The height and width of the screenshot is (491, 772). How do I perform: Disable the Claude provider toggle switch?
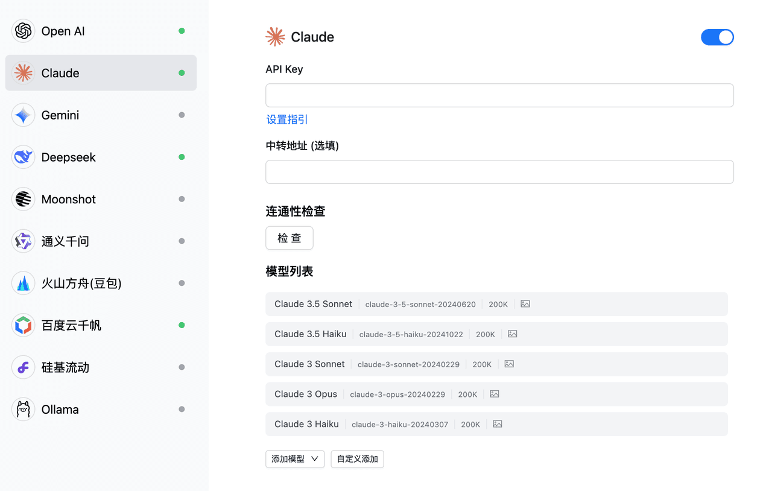tap(717, 37)
